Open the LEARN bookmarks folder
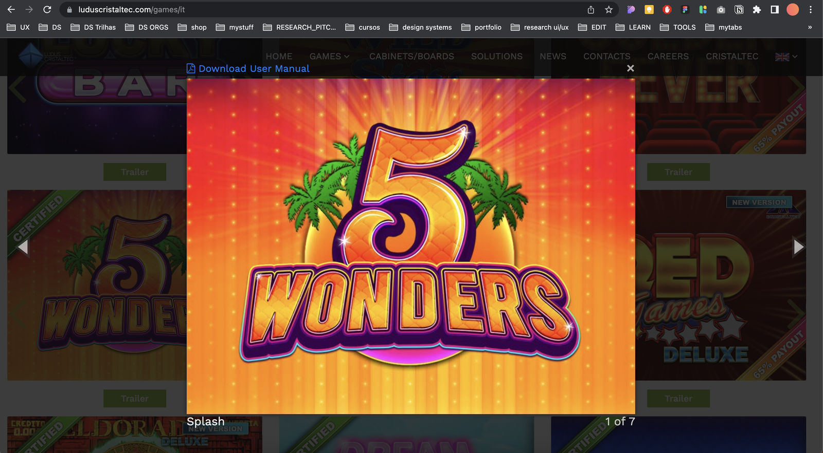823x453 pixels. pos(633,27)
